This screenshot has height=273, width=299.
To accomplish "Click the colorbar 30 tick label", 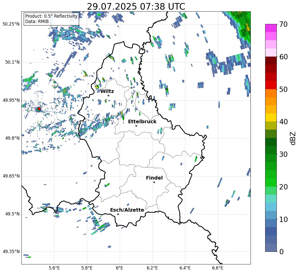I will click(x=283, y=154).
